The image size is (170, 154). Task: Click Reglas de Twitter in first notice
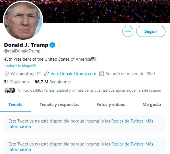click(x=128, y=121)
